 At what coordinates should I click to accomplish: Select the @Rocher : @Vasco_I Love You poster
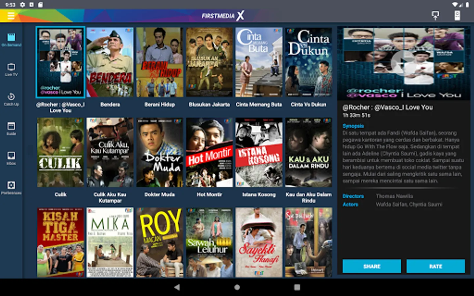click(60, 62)
